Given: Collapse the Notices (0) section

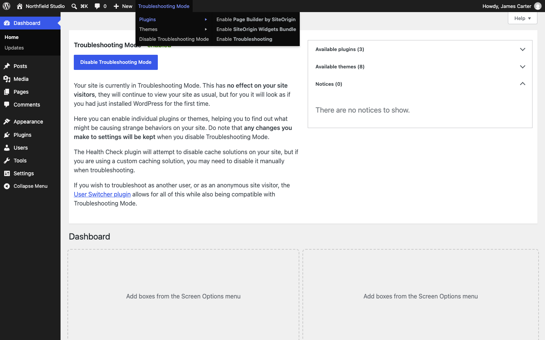Looking at the screenshot, I should [x=420, y=84].
